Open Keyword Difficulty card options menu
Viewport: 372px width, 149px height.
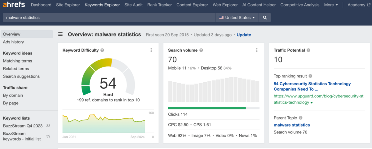click(151, 50)
